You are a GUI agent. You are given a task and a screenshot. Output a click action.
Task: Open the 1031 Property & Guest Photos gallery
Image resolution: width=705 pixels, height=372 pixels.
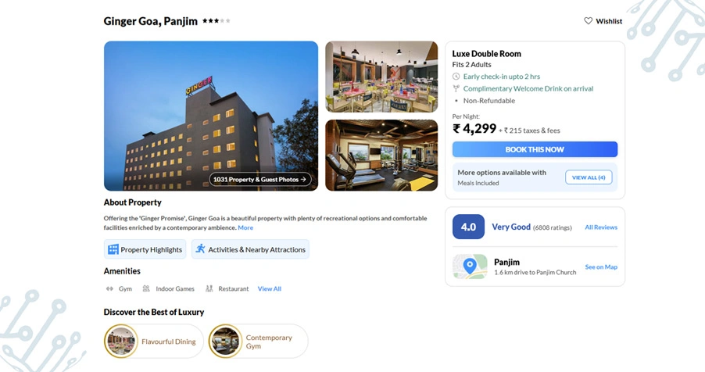pyautogui.click(x=259, y=179)
